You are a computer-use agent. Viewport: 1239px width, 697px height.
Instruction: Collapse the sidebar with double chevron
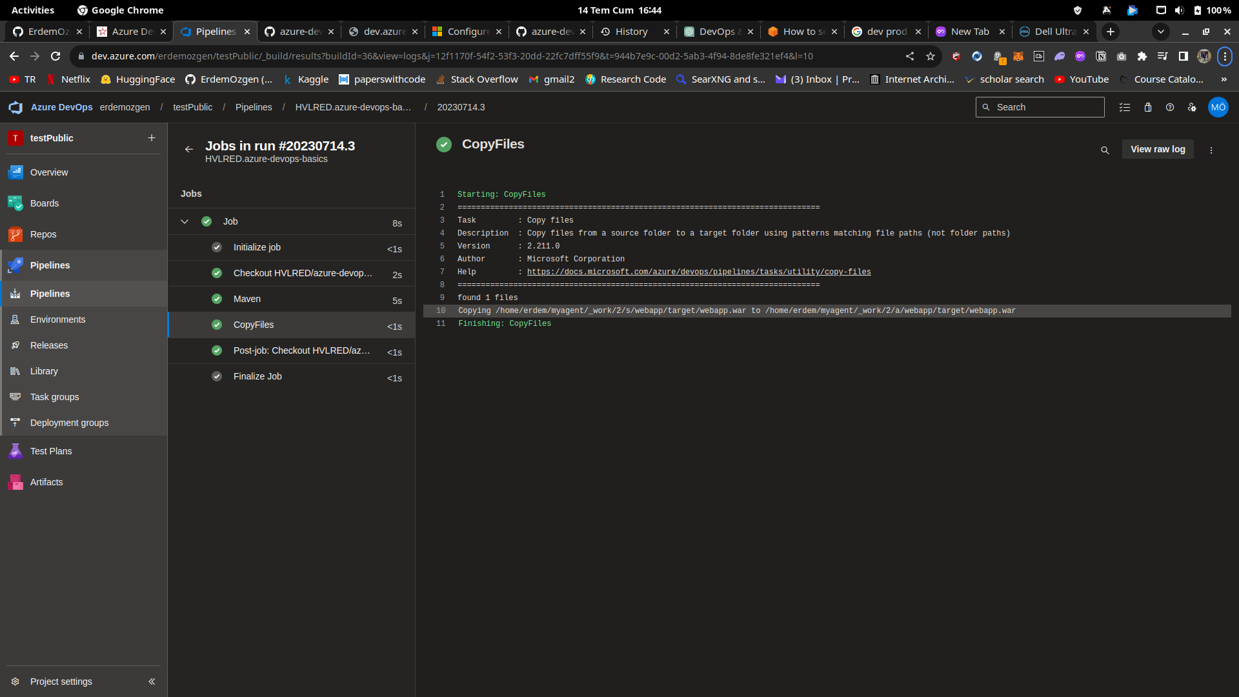tap(152, 682)
